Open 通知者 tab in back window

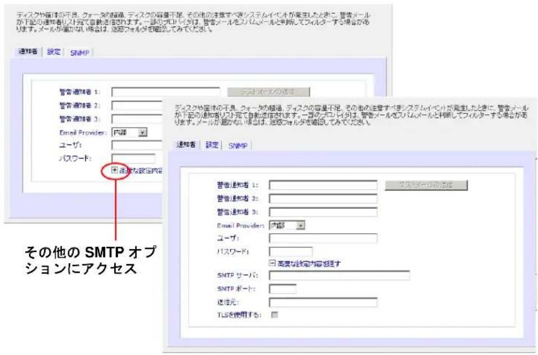[x=28, y=52]
